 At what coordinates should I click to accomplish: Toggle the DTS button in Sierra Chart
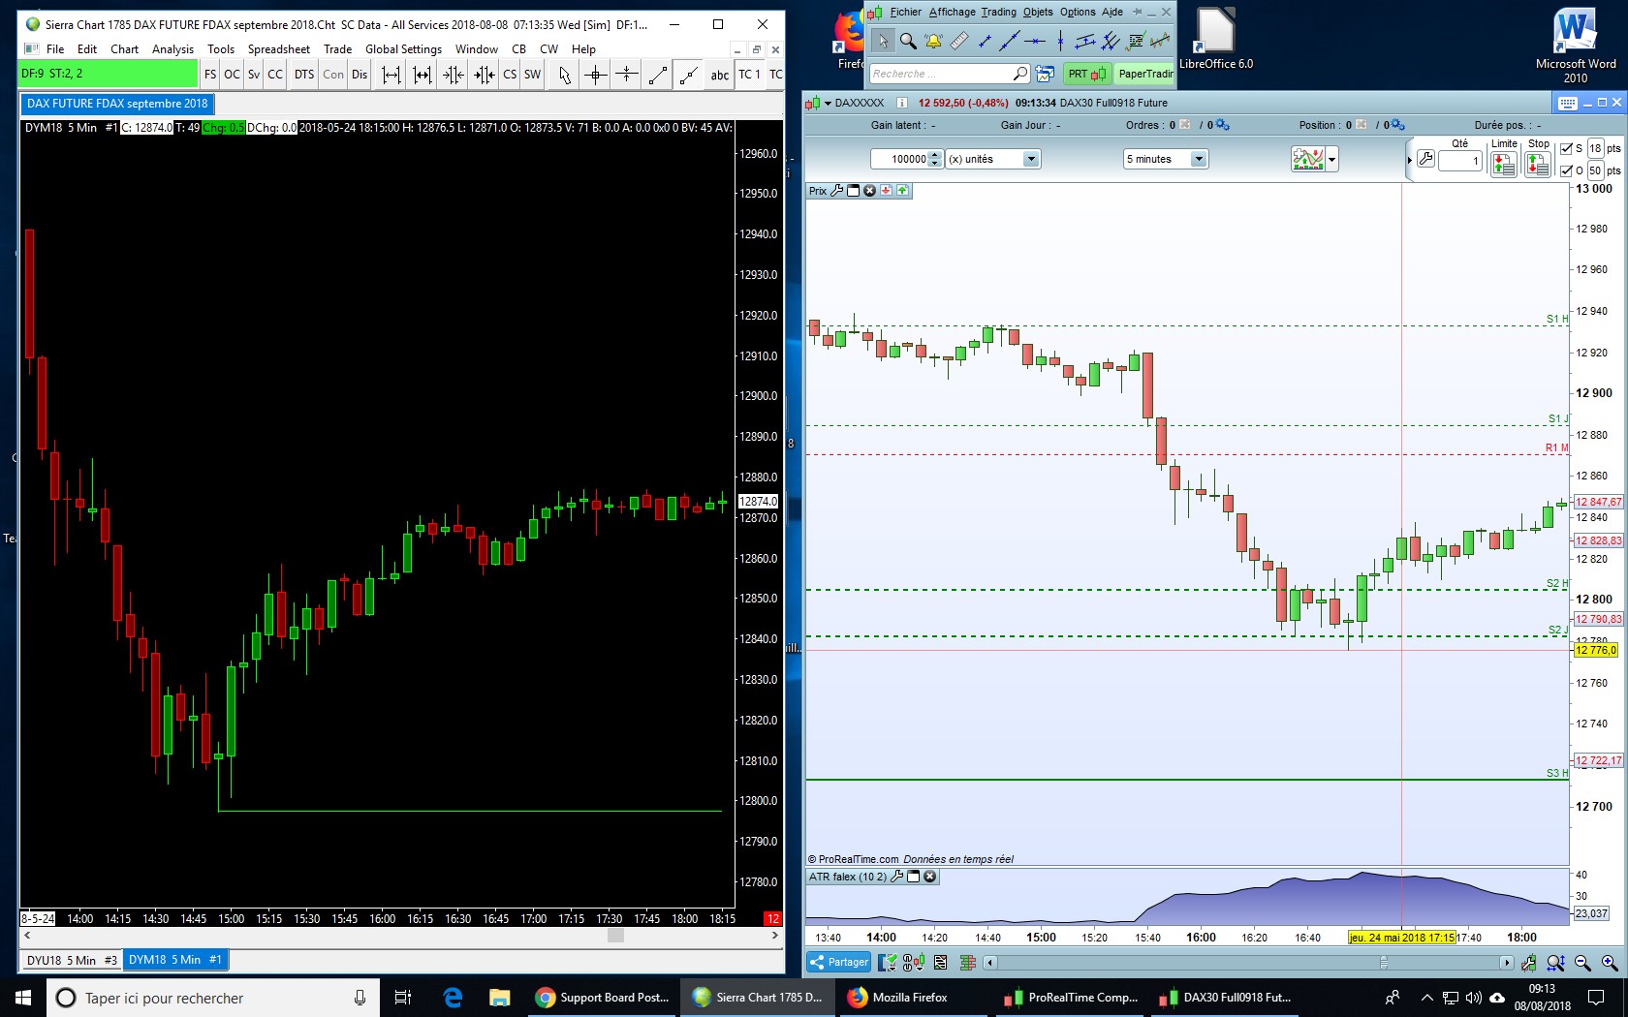pos(304,75)
